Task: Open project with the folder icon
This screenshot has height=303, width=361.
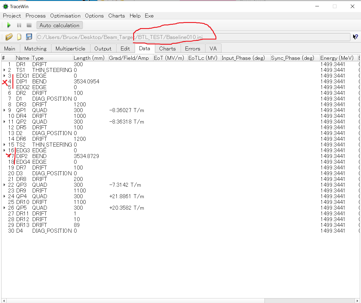Action: coord(9,37)
